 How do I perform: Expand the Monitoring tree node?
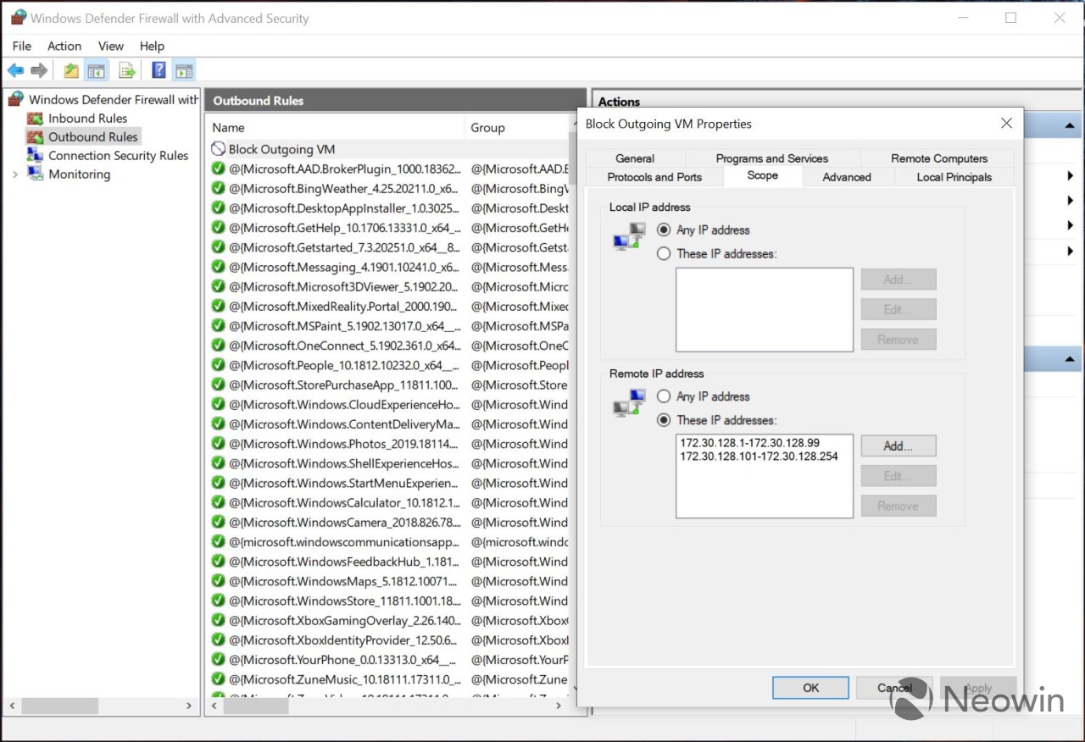(15, 174)
